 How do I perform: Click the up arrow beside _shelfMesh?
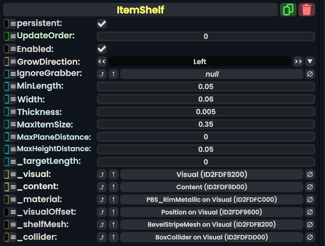[114, 224]
